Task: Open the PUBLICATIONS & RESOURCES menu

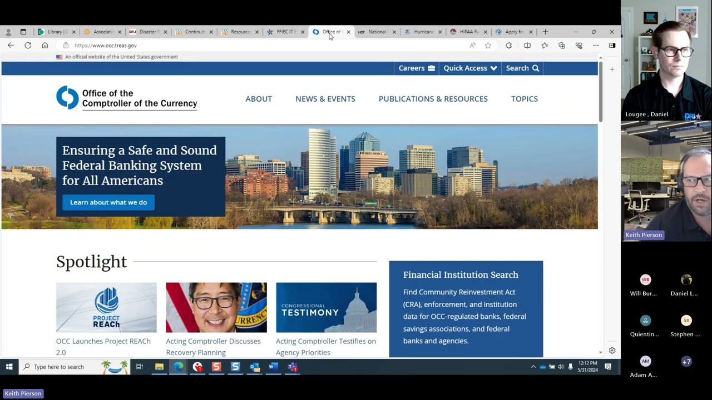Action: (x=433, y=99)
